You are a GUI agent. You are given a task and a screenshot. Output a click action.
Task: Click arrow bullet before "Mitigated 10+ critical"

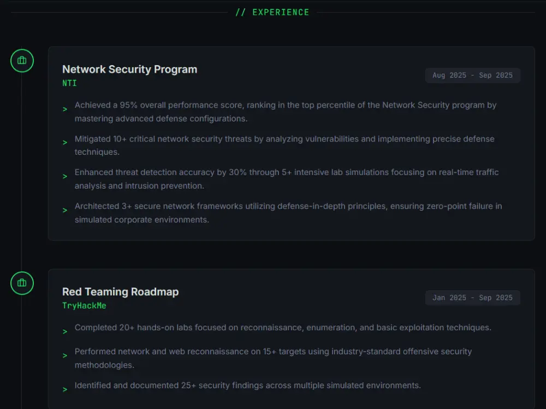[x=65, y=143]
